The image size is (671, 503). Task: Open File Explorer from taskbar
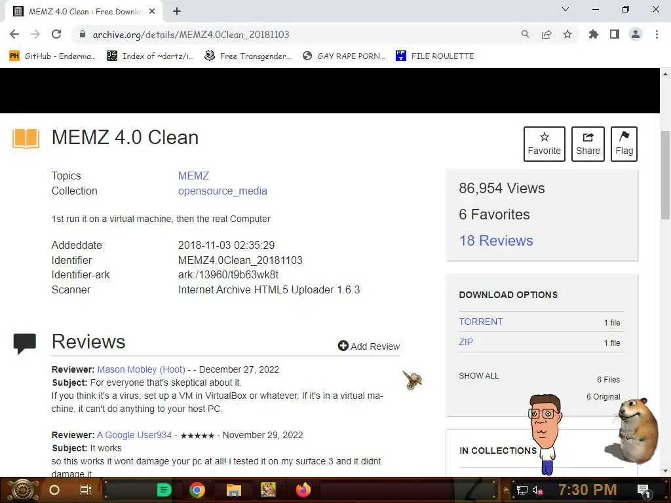[x=234, y=490]
